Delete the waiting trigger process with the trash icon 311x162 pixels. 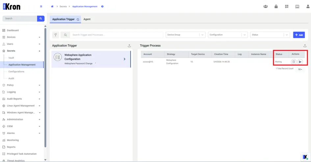pyautogui.click(x=294, y=62)
